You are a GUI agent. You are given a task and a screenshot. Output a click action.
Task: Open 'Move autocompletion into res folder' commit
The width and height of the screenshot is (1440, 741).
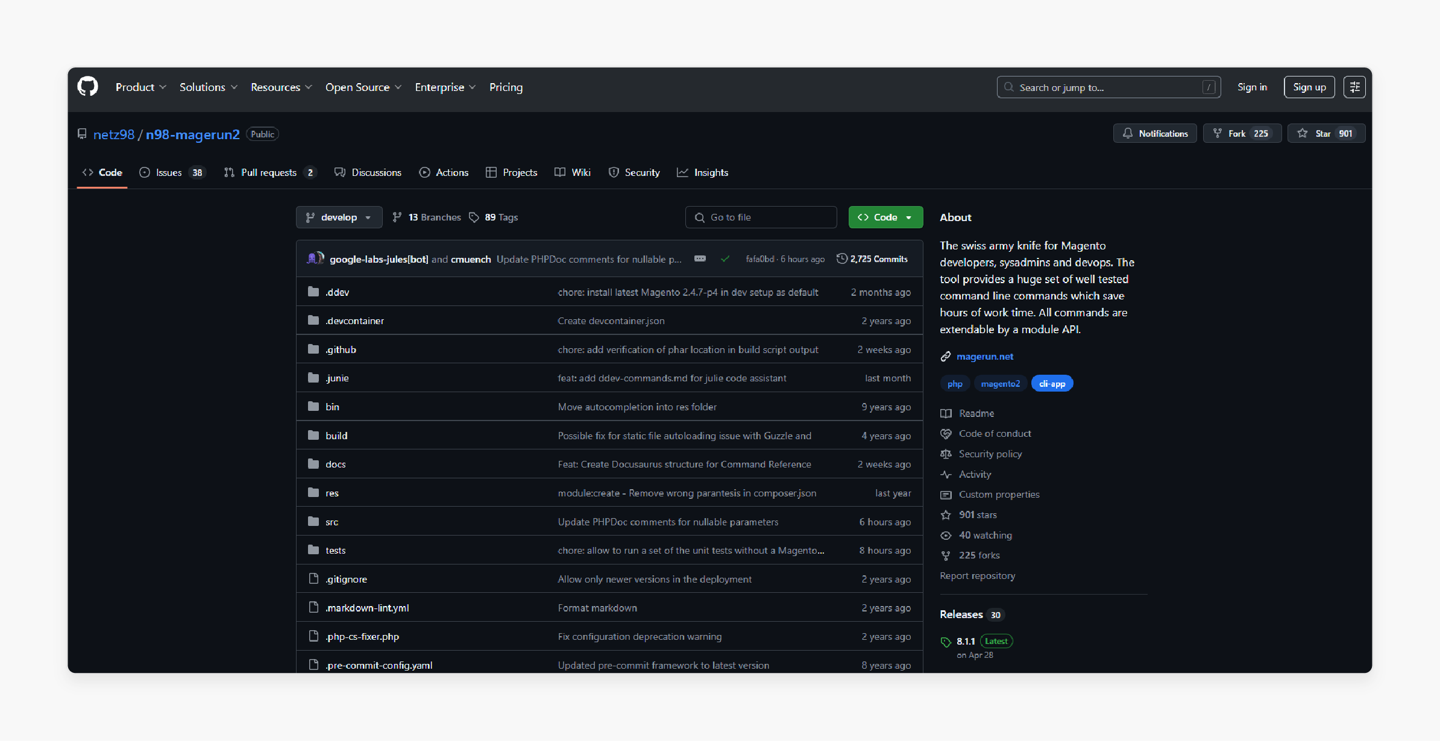637,407
